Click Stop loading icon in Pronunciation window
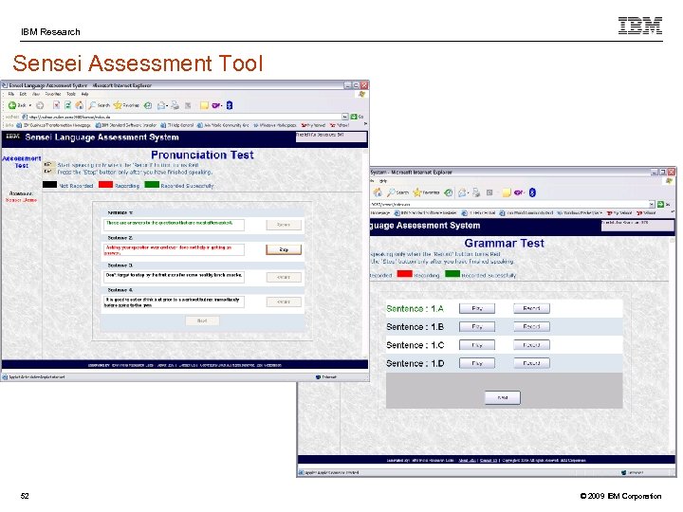683x512 pixels. (56, 105)
